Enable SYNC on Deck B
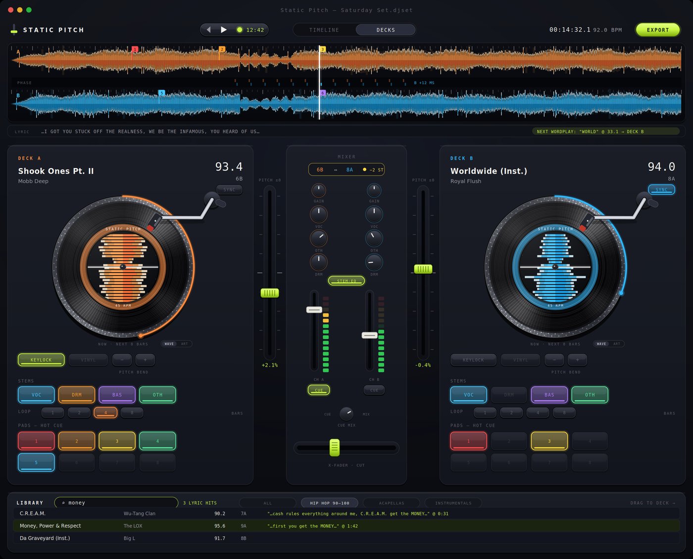This screenshot has height=559, width=693. point(661,189)
